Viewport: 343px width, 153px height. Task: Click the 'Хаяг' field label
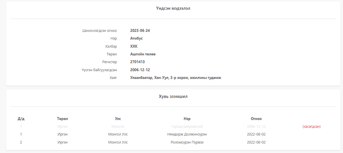pos(113,78)
